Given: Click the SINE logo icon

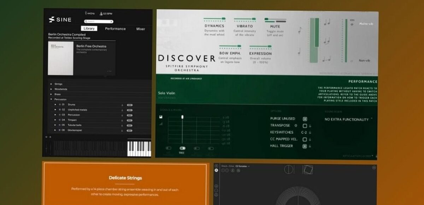Looking at the screenshot, I should [x=52, y=19].
